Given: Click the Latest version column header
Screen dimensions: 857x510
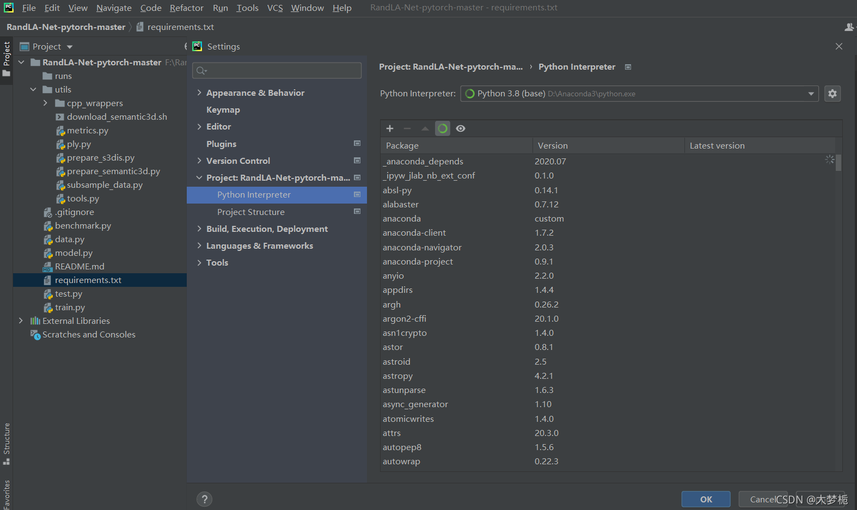Looking at the screenshot, I should [x=760, y=145].
